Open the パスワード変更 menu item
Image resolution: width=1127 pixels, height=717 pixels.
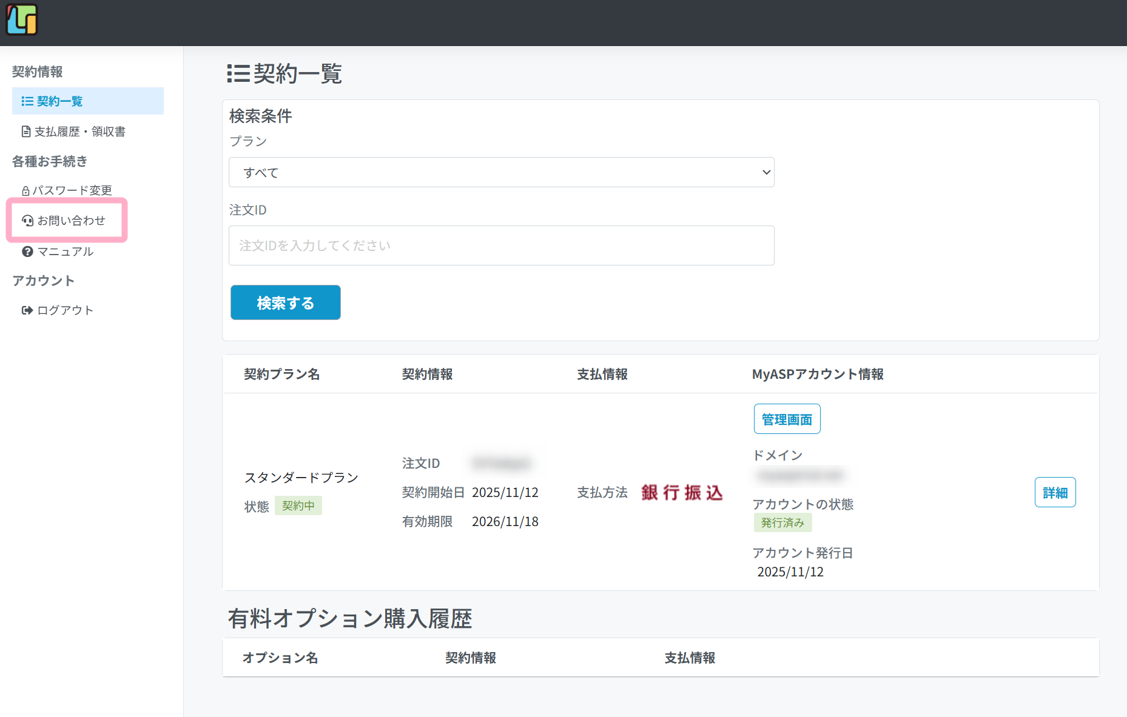(72, 190)
